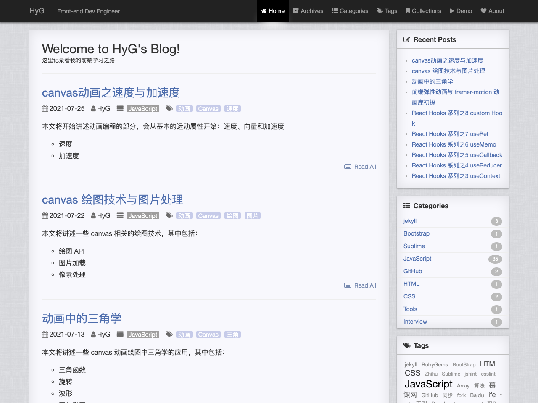Open post title canvas动画之速度与加速度

pos(111,93)
